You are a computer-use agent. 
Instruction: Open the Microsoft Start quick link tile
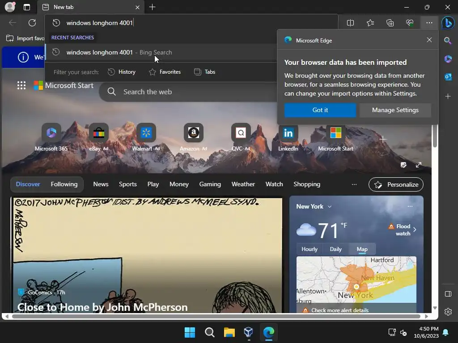335,137
